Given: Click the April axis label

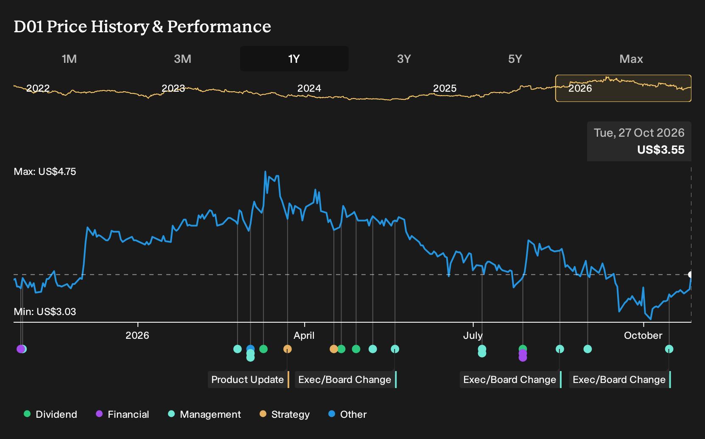Looking at the screenshot, I should (x=304, y=335).
